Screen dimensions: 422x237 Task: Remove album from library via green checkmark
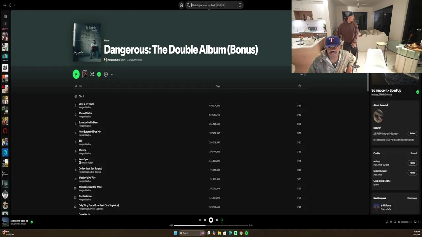[99, 74]
